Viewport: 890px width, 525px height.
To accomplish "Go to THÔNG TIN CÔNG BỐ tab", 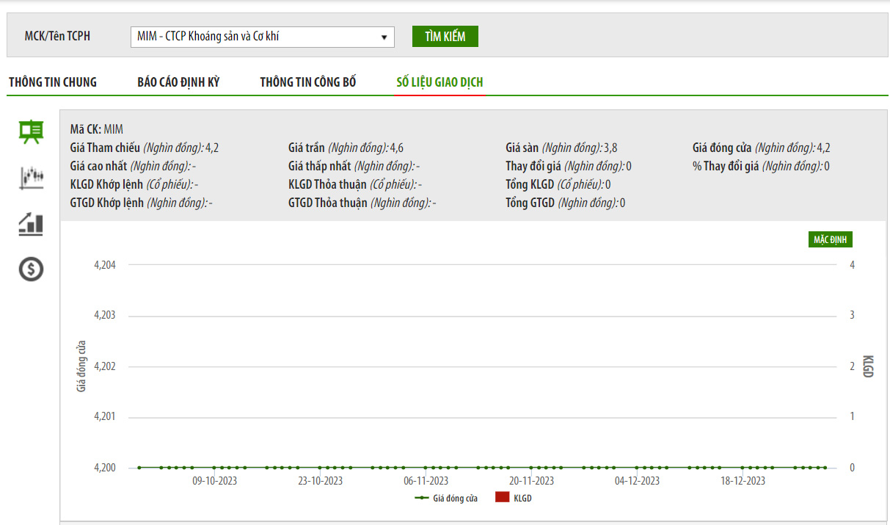I will [x=308, y=82].
